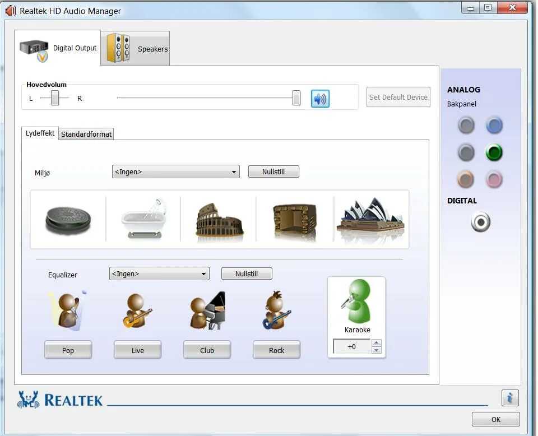Increase Karaoke key with up arrow
The height and width of the screenshot is (436, 538).
[377, 343]
